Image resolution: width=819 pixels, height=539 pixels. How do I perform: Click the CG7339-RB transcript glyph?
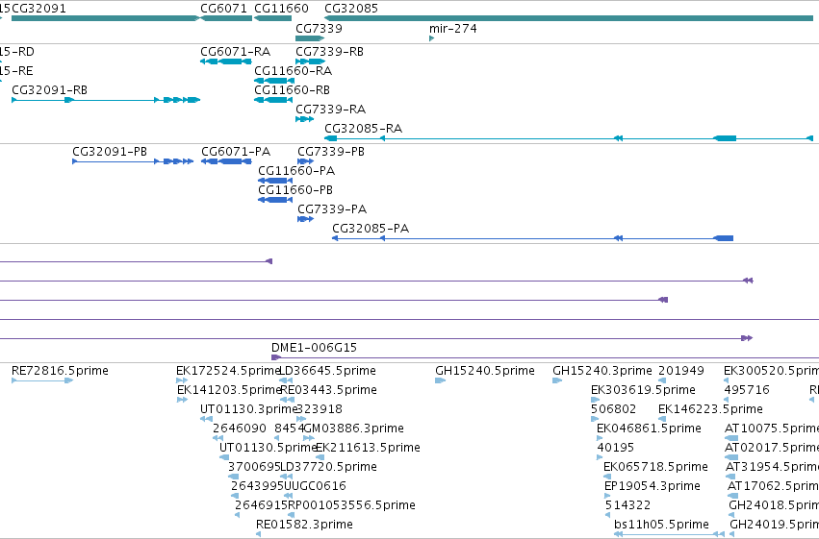(310, 61)
